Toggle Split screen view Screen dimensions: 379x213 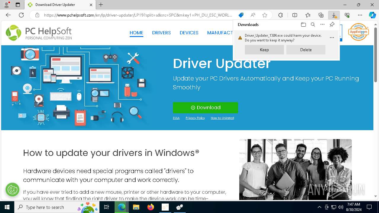(x=295, y=15)
